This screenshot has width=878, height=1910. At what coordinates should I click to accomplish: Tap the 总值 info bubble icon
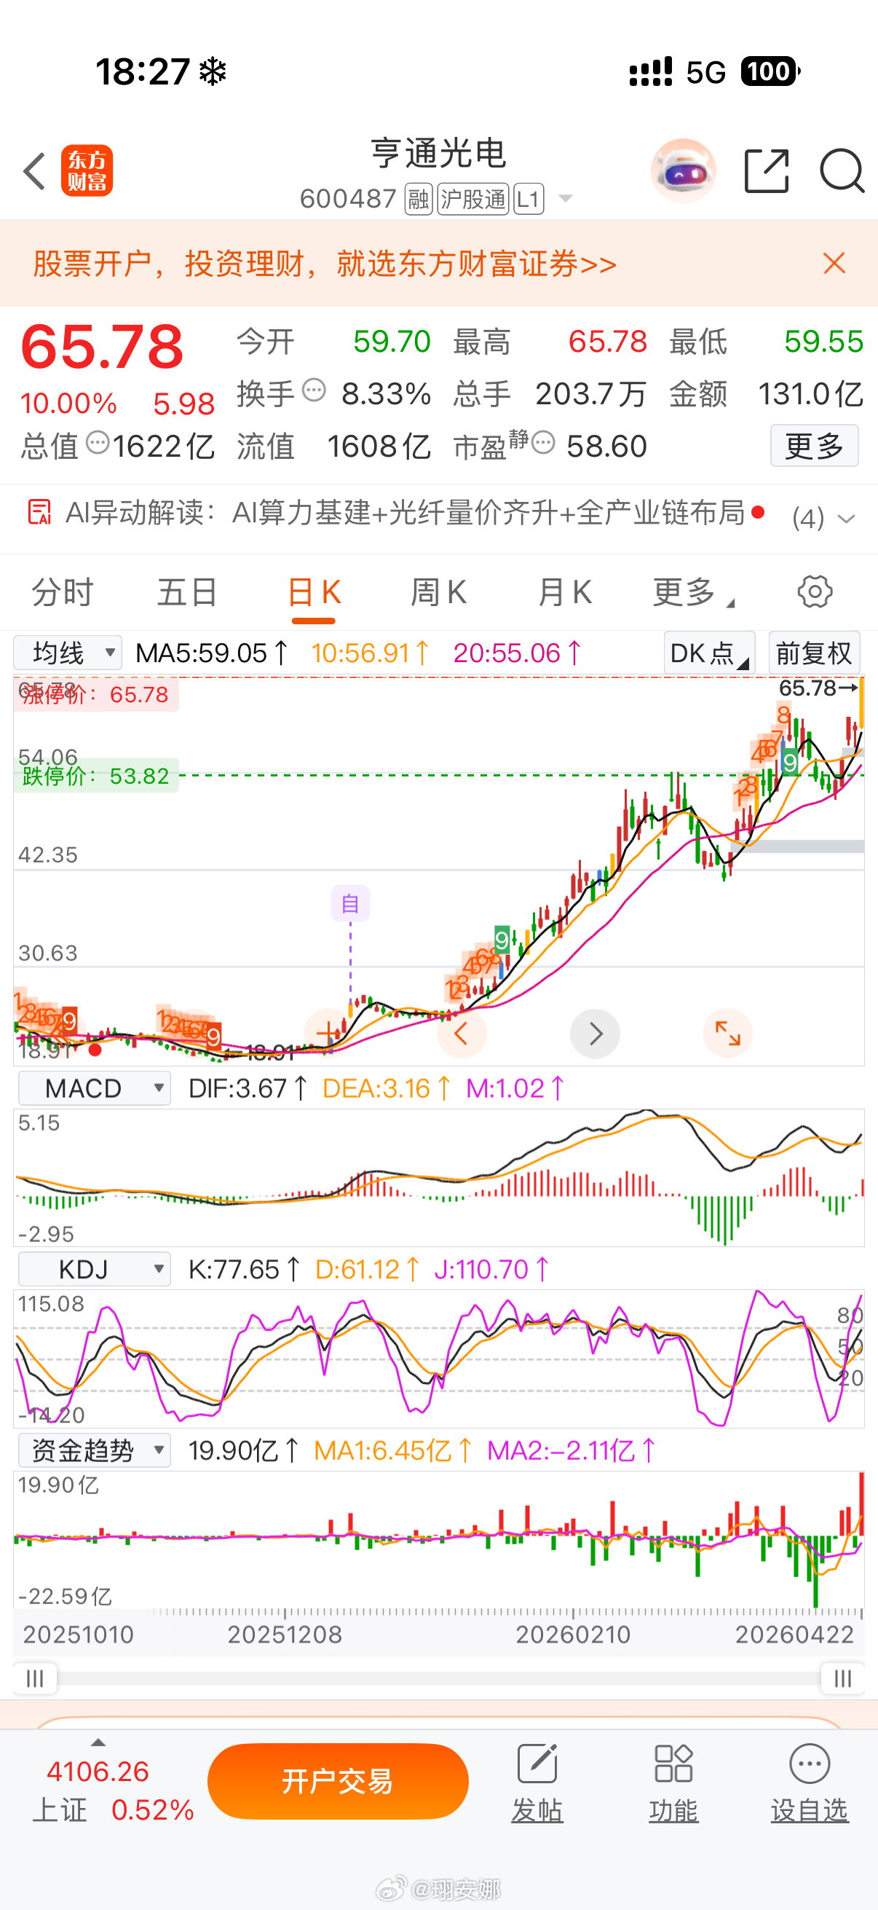(x=98, y=444)
